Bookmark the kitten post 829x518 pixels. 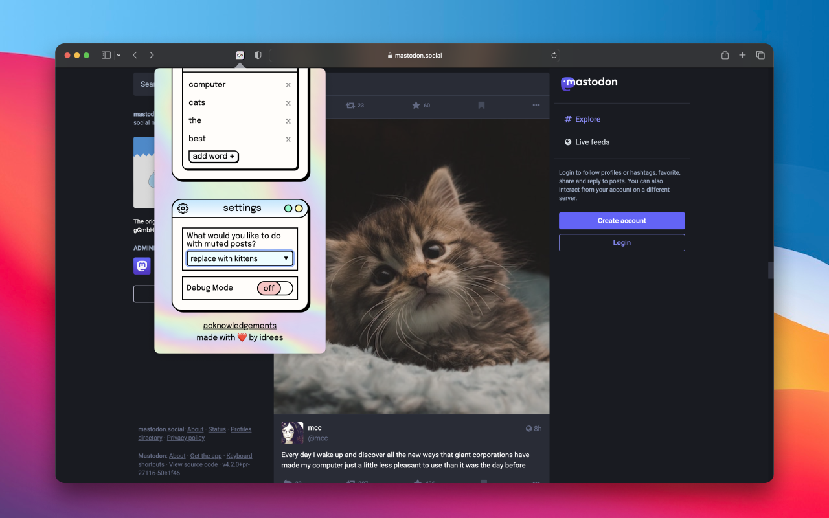[481, 105]
